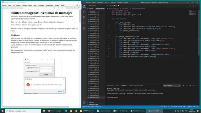Open the Windows action center notifications

pyautogui.click(x=198, y=111)
